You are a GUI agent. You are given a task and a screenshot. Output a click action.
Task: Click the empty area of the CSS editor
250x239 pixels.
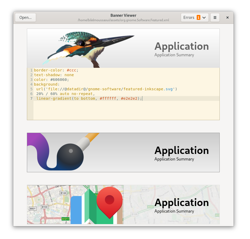click(126, 110)
